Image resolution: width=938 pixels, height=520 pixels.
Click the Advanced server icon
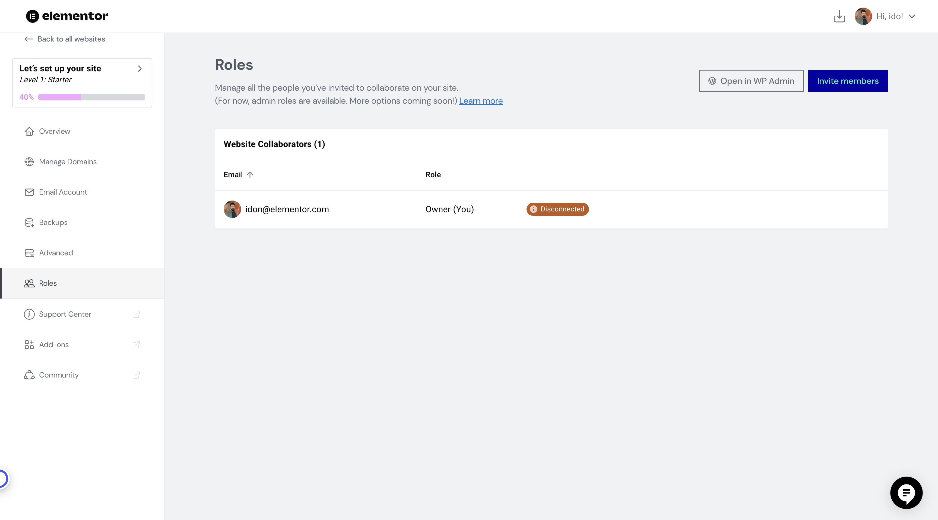point(29,253)
